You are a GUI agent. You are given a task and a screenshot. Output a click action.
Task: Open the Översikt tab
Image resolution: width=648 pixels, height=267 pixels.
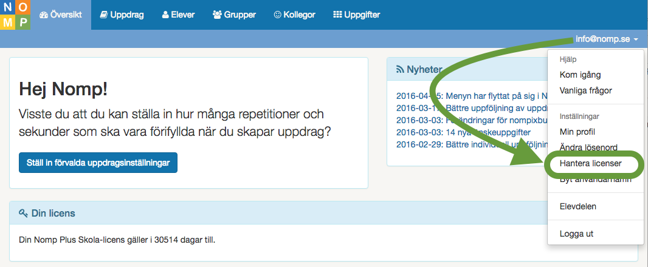(61, 15)
